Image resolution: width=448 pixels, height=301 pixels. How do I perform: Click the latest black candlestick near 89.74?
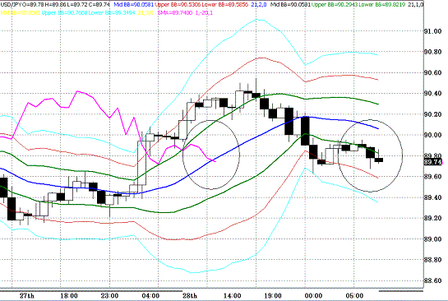click(x=379, y=160)
